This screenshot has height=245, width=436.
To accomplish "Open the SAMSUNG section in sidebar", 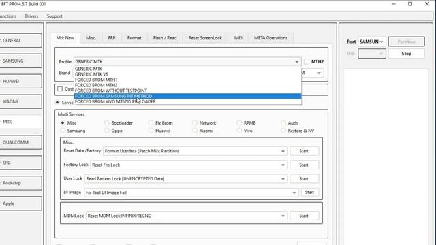I will [x=20, y=61].
